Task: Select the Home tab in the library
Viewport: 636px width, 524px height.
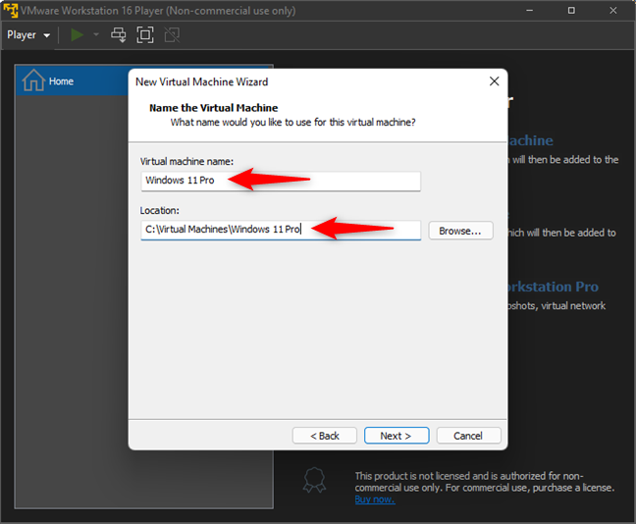Action: (72, 81)
